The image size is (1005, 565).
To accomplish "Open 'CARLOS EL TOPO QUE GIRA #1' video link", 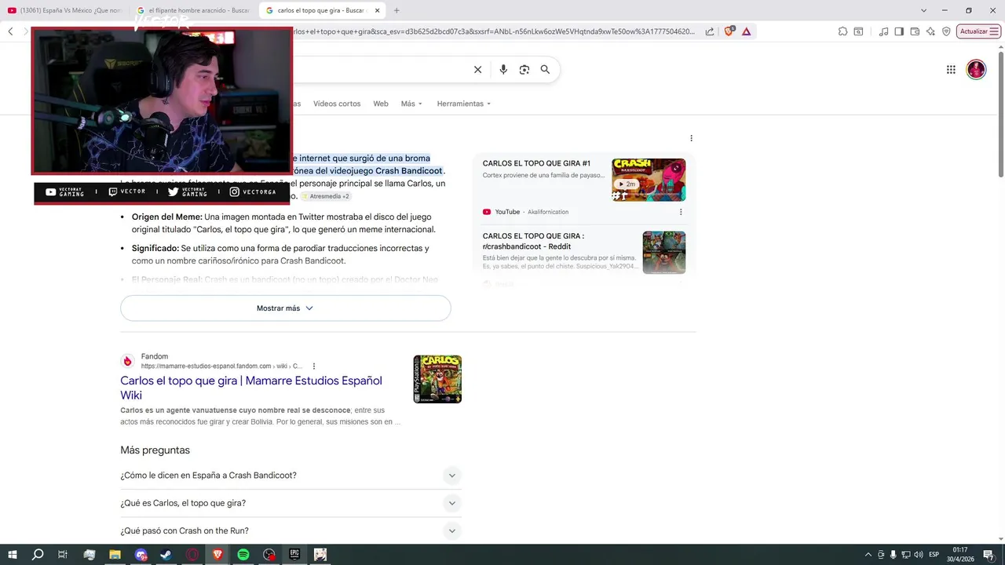I will tap(536, 163).
